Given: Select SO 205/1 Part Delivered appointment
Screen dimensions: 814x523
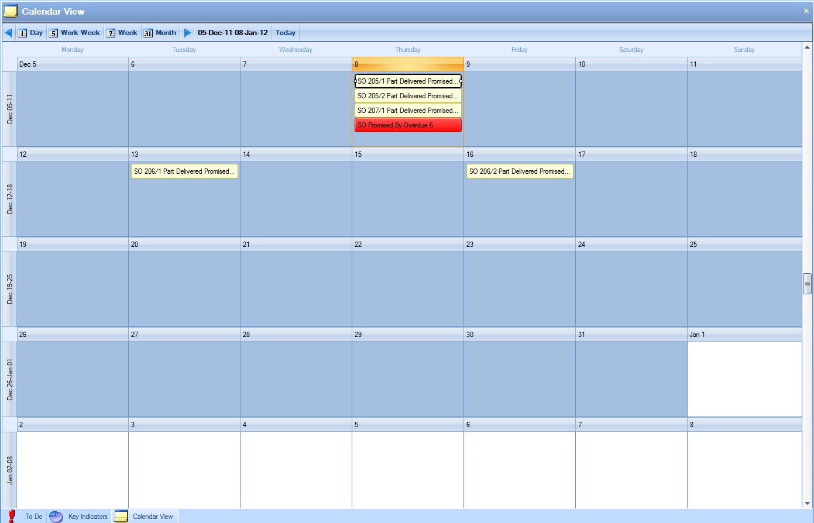Looking at the screenshot, I should pyautogui.click(x=408, y=81).
